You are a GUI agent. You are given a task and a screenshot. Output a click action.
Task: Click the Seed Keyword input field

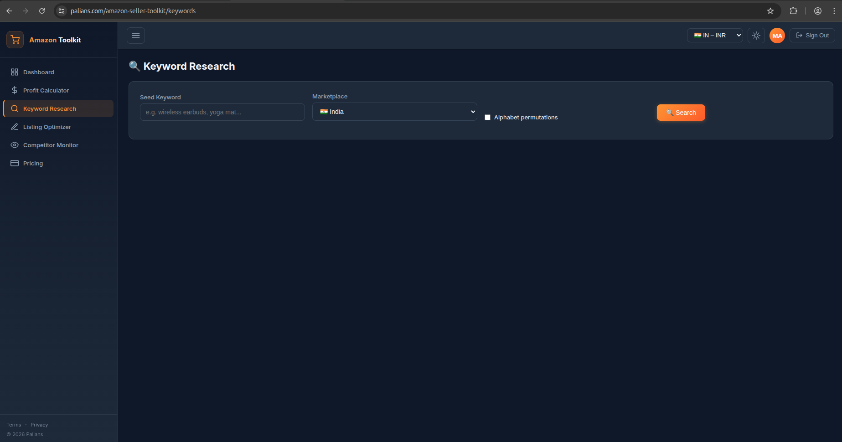[222, 112]
